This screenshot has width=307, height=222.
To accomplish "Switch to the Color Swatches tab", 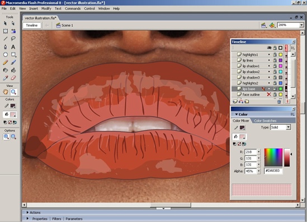I will pyautogui.click(x=265, y=121).
